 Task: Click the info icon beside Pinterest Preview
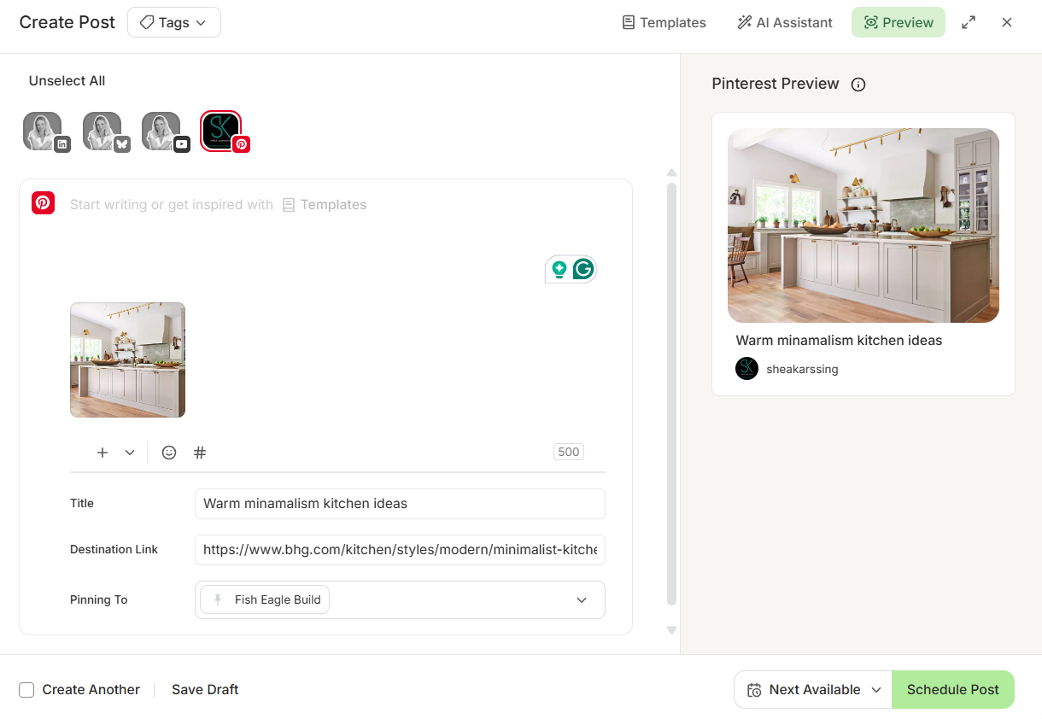(858, 84)
